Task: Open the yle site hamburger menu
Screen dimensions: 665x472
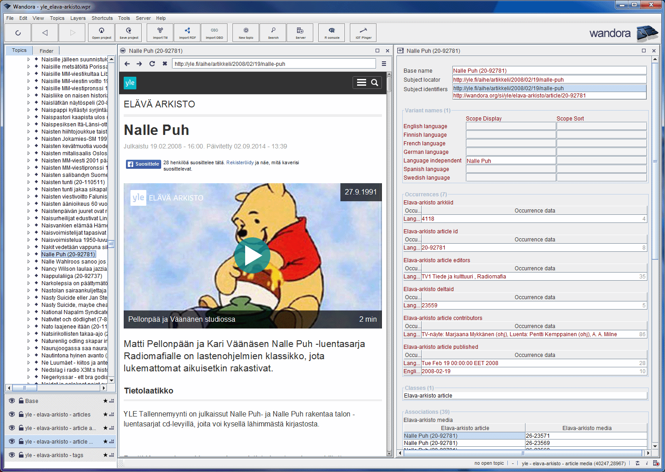Action: pyautogui.click(x=361, y=83)
